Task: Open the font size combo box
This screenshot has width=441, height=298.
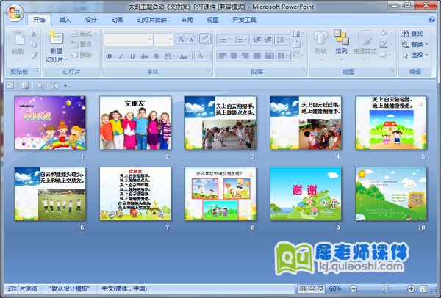Action: pos(164,40)
